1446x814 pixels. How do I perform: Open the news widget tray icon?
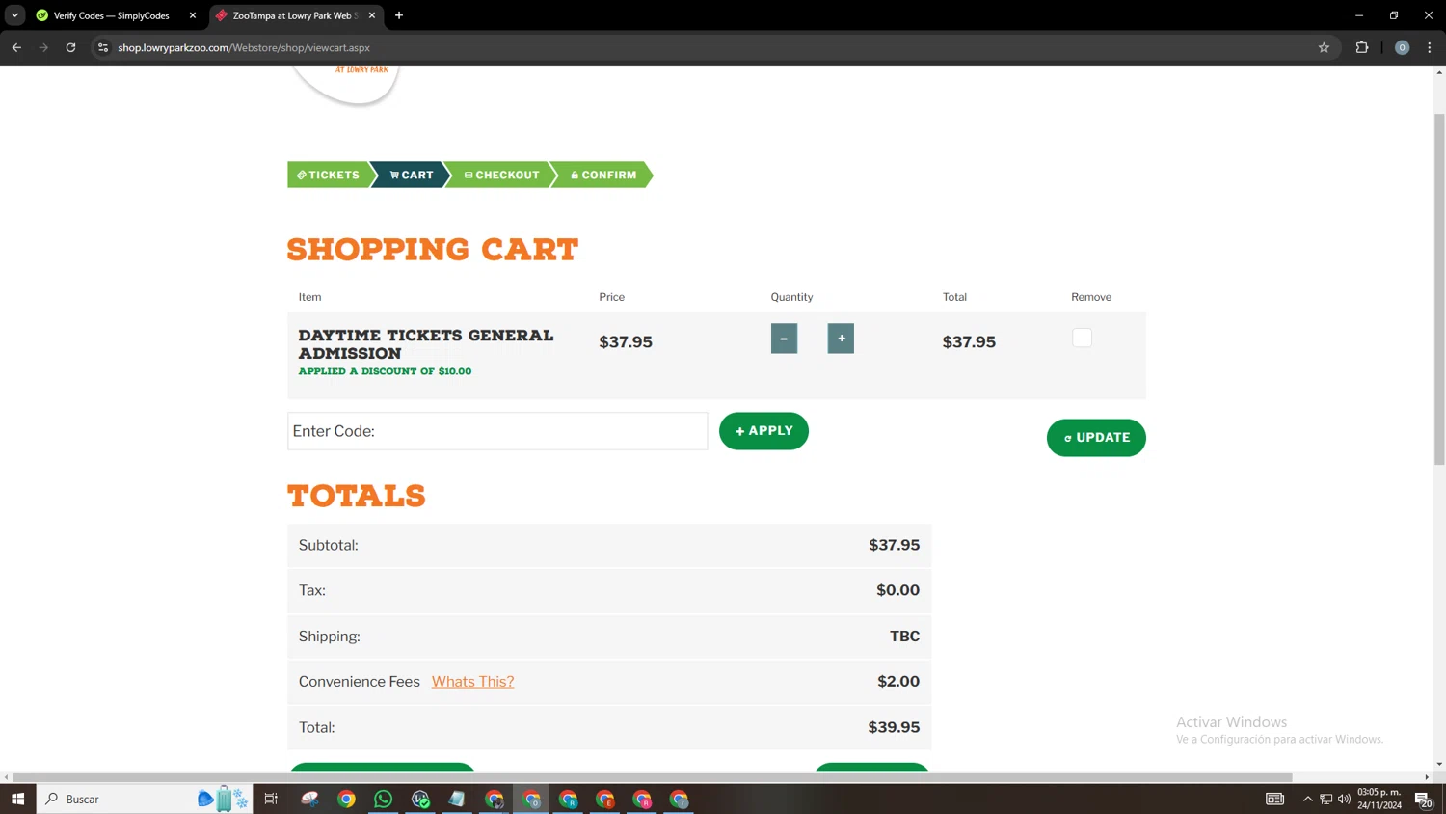point(1274,799)
